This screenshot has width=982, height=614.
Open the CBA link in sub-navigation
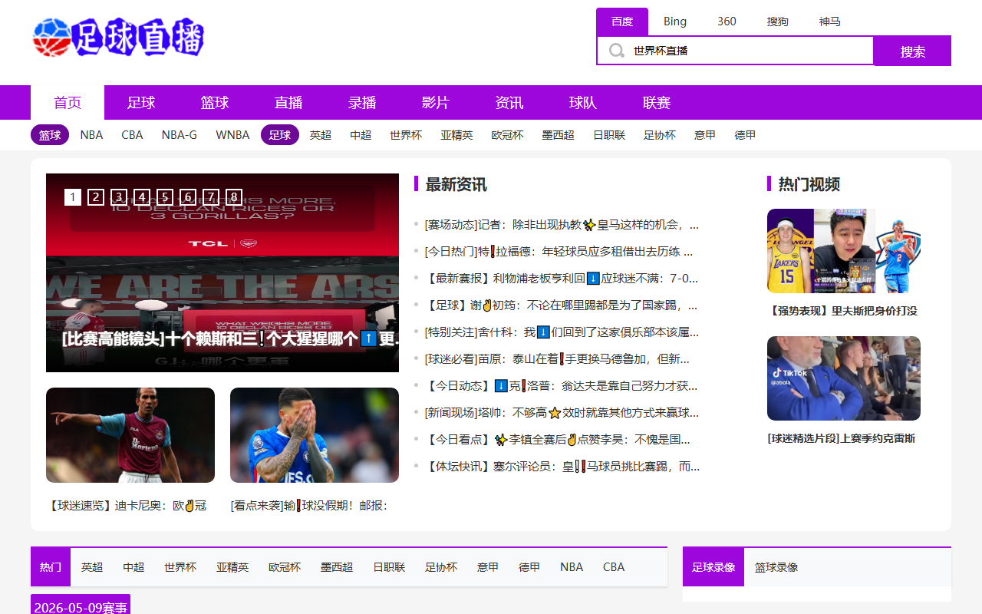pos(132,135)
